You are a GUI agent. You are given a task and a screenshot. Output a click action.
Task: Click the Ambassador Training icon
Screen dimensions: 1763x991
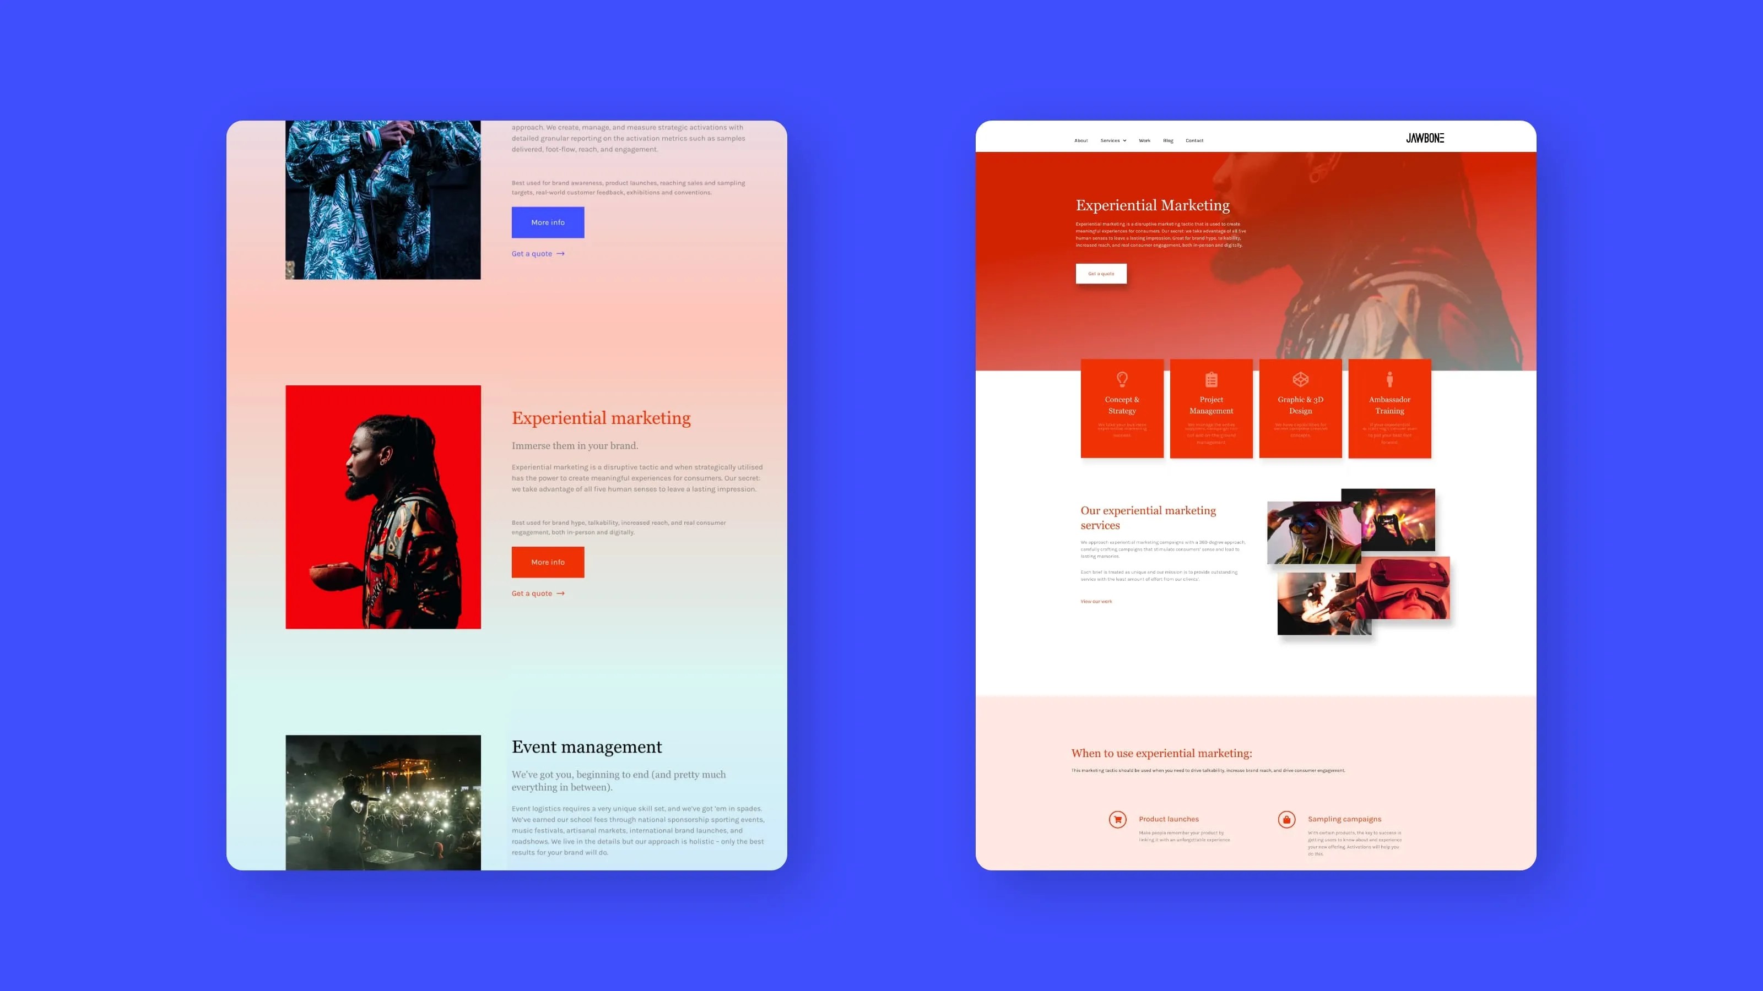[1389, 380]
